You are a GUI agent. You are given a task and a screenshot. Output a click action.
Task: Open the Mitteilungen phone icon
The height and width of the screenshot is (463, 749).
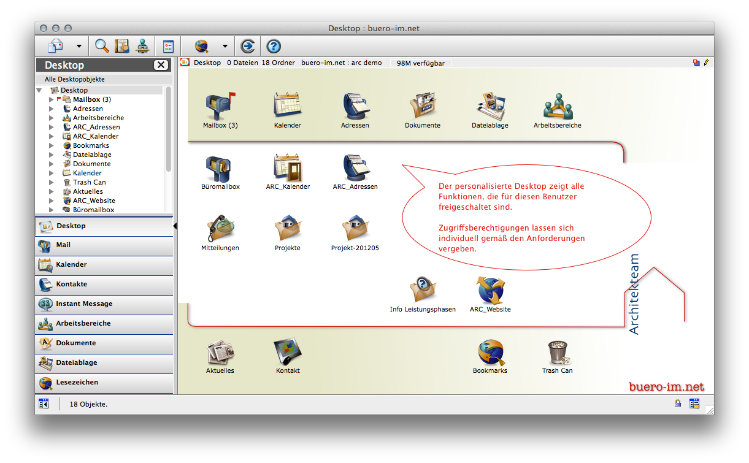pos(220,229)
